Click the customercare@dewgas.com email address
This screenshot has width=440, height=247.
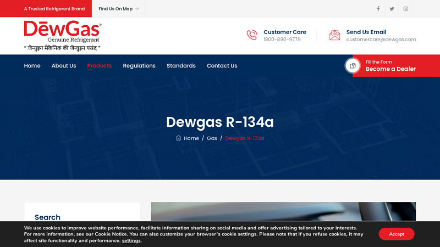coord(381,40)
